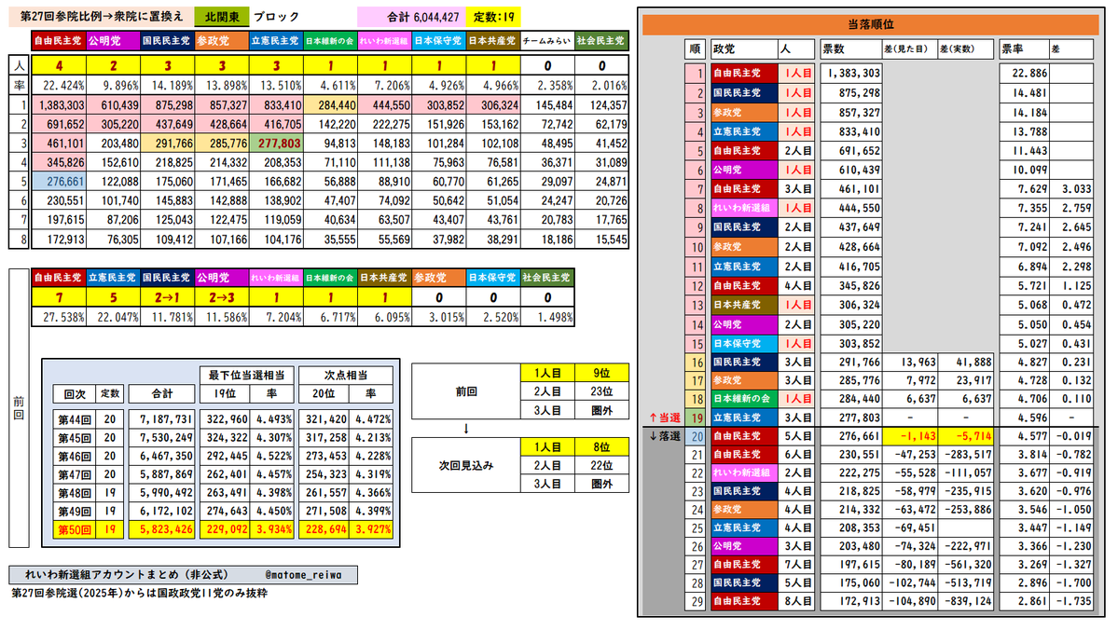The width and height of the screenshot is (1118, 630).
Task: Select the 第46回 row label
Action: [75, 456]
